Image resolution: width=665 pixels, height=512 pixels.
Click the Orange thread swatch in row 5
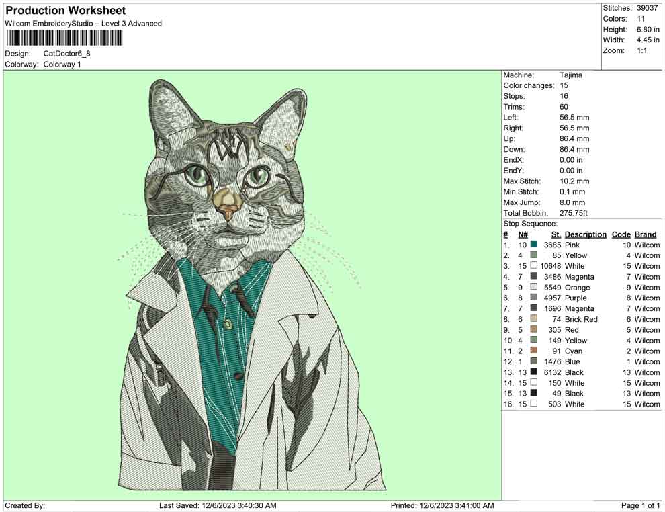(533, 287)
